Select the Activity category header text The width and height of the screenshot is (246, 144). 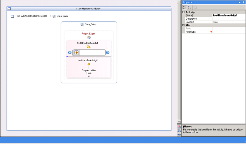[190, 12]
